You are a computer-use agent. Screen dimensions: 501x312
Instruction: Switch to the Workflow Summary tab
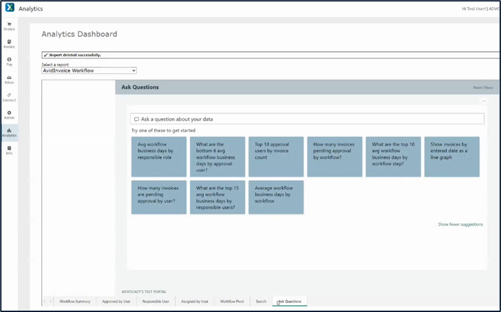click(75, 301)
